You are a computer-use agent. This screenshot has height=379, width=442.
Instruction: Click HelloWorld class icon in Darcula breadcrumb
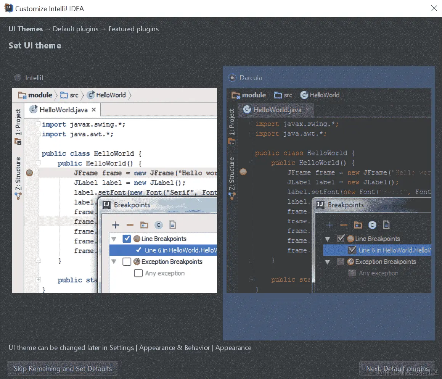[304, 95]
